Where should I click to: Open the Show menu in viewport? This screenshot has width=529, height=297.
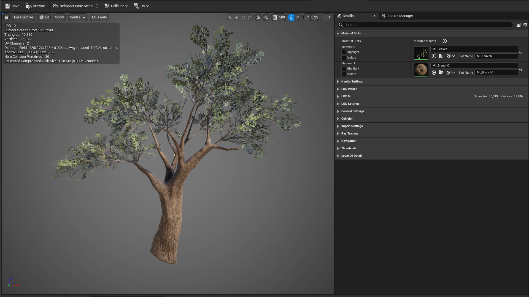[x=59, y=17]
